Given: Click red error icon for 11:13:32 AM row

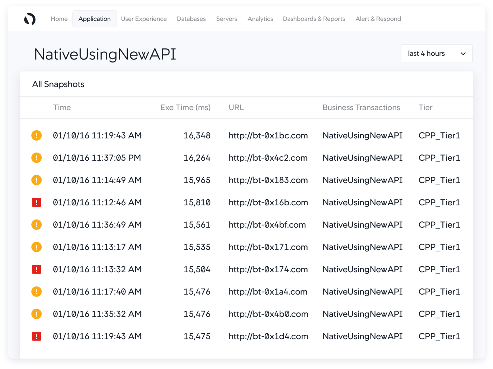Looking at the screenshot, I should coord(36,269).
